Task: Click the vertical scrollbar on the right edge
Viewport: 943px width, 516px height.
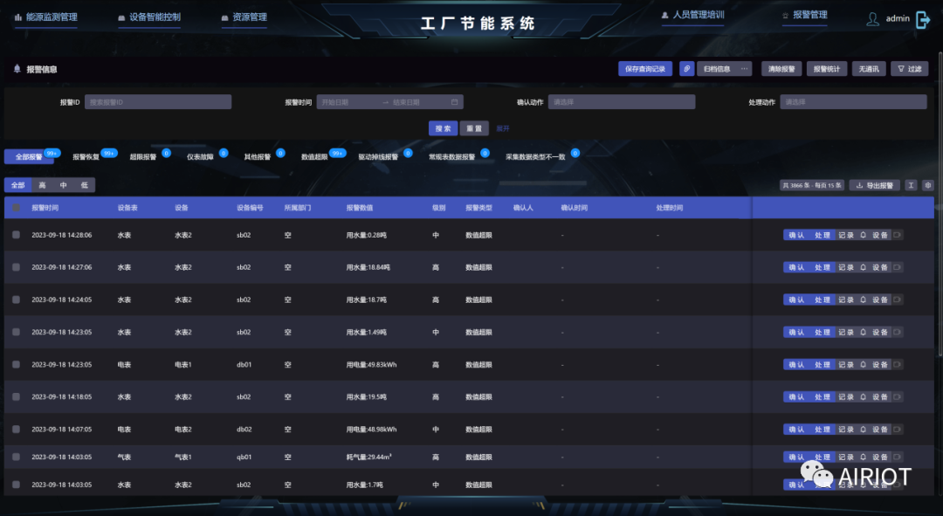Action: (940, 204)
